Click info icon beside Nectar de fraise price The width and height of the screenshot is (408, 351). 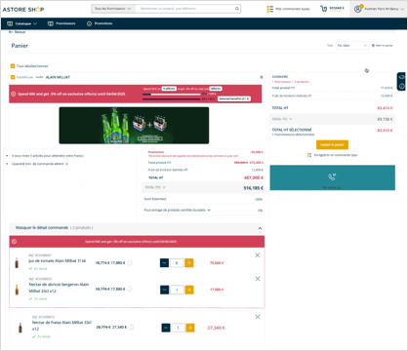pyautogui.click(x=131, y=328)
